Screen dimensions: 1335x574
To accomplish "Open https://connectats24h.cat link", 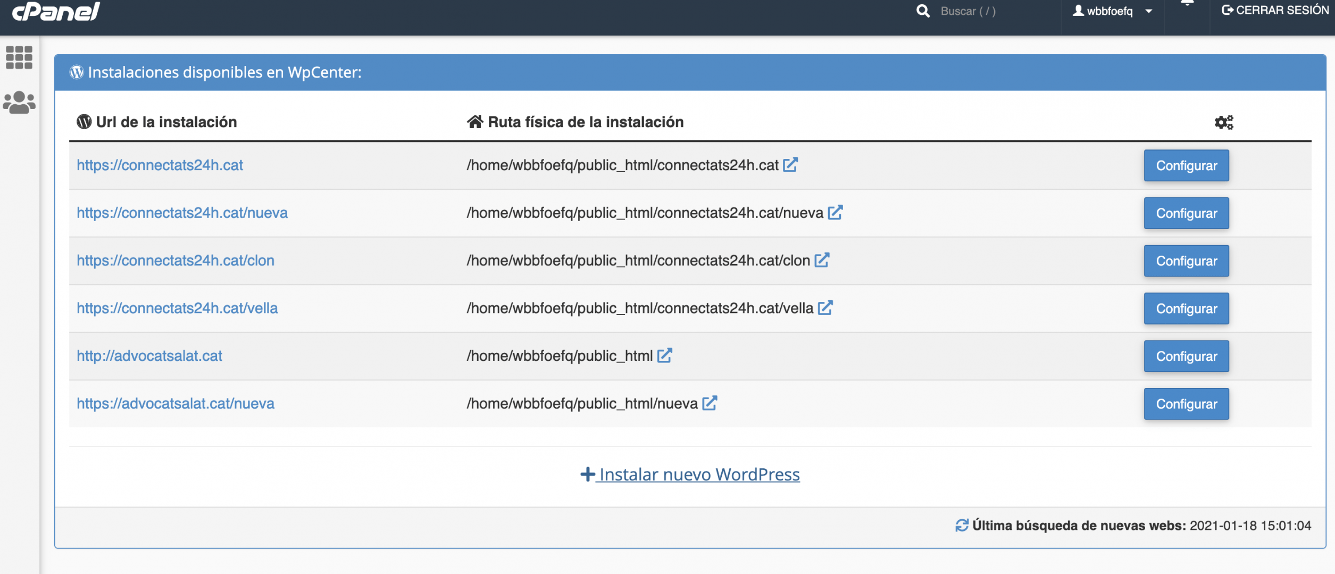I will click(x=160, y=165).
